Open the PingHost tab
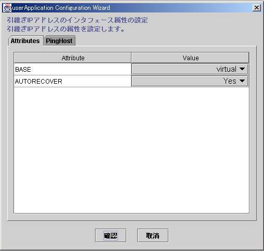The height and width of the screenshot is (251, 264). (x=59, y=41)
